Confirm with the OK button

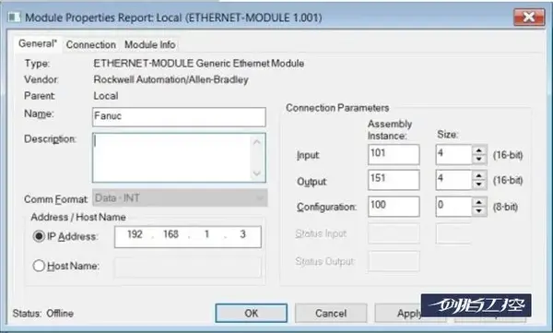click(251, 313)
